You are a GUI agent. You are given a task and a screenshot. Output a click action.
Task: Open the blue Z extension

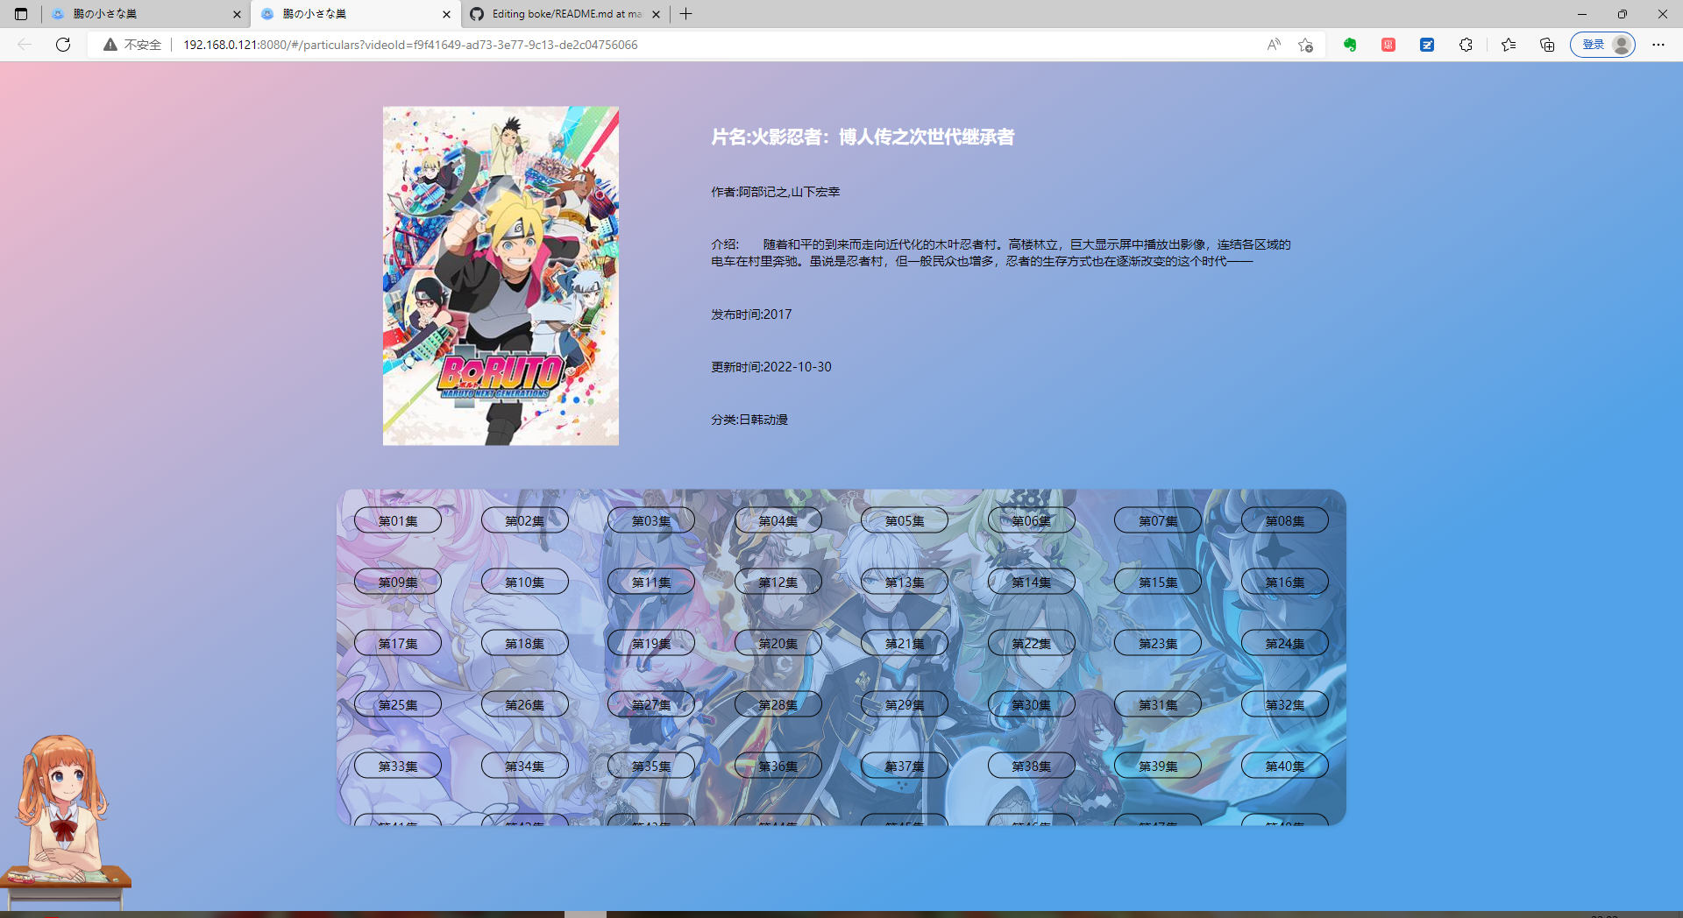(x=1427, y=44)
